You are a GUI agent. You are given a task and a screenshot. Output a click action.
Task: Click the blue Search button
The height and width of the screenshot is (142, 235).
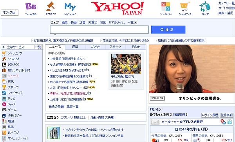coord(168,30)
